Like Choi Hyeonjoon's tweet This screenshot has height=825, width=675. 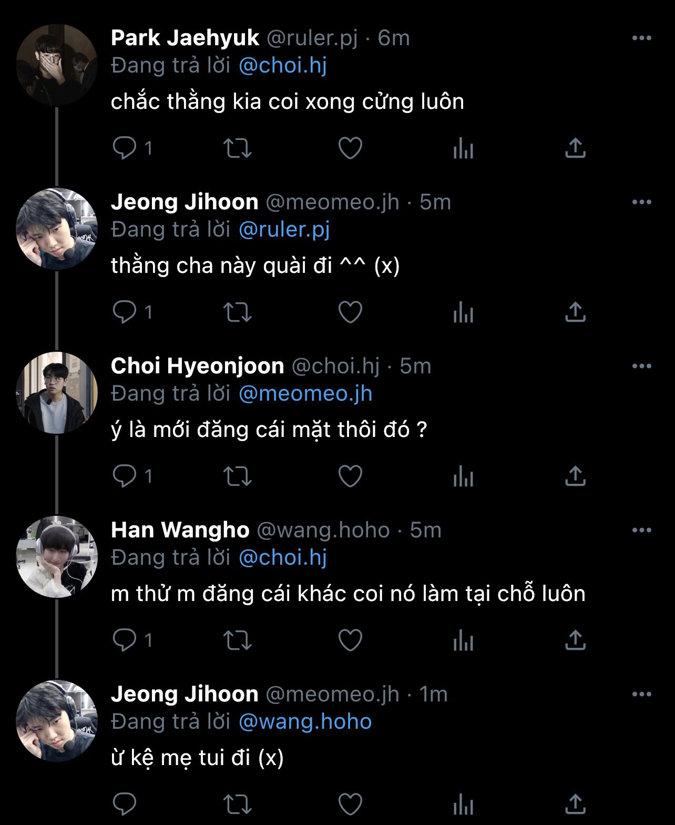(350, 476)
